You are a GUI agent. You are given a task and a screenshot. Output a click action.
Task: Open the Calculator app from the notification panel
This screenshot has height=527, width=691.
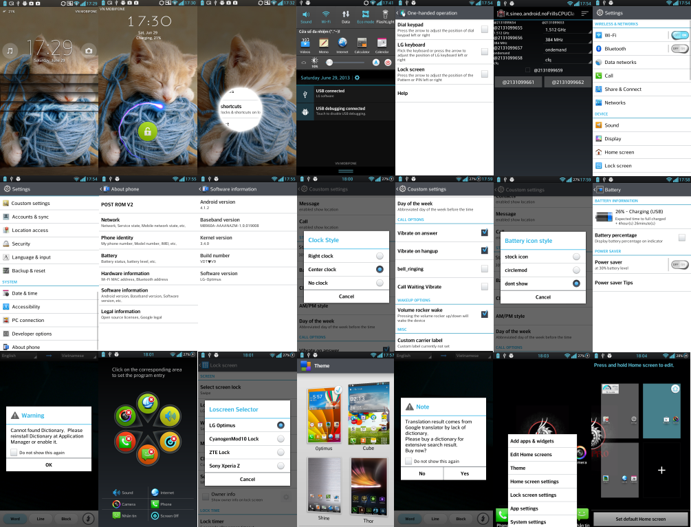tap(362, 45)
